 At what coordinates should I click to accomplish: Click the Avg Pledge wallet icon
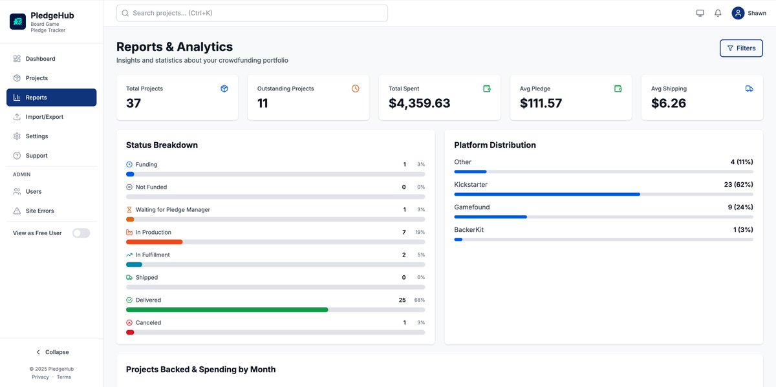[x=618, y=89]
